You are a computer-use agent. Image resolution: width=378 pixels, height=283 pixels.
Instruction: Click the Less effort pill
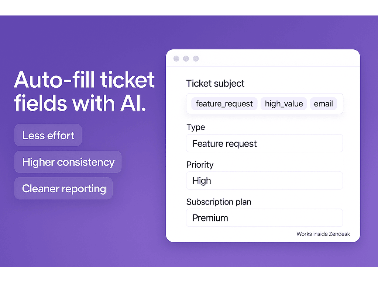tap(48, 135)
